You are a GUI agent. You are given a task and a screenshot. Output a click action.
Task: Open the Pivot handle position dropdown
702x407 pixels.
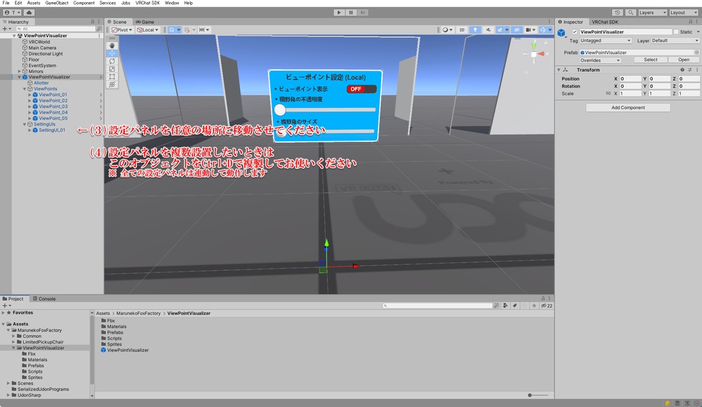122,30
